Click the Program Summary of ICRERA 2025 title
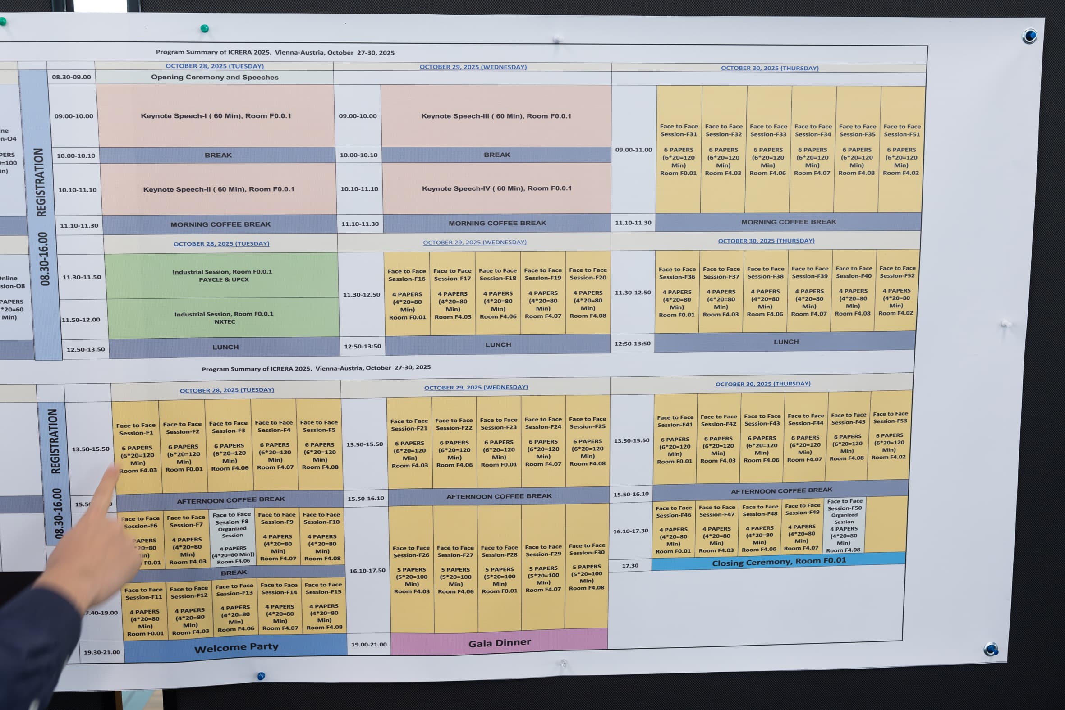Screen dimensions: 1065x710 click(274, 52)
